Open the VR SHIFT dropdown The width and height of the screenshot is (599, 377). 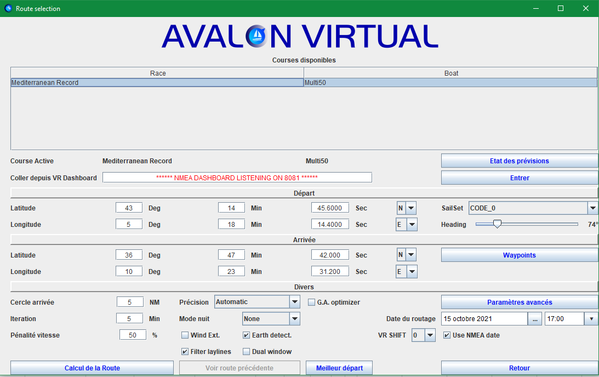[430, 335]
